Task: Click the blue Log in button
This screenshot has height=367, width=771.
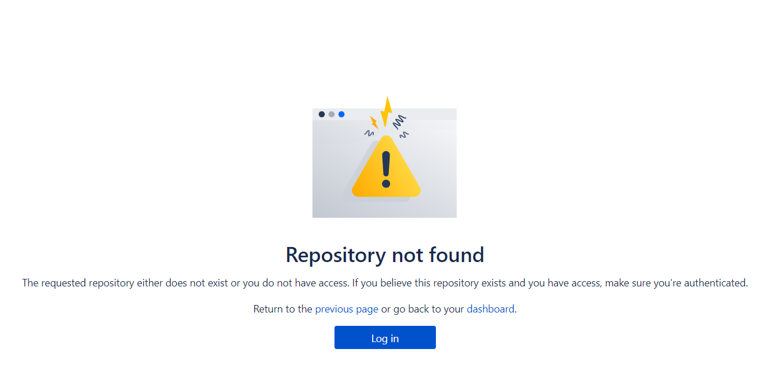Action: click(385, 337)
